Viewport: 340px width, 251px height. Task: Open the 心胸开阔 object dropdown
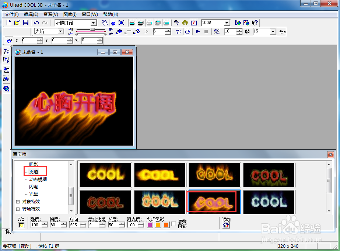(94, 23)
